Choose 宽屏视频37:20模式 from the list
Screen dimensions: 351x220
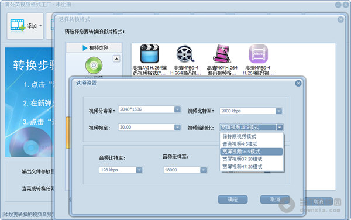coord(251,159)
